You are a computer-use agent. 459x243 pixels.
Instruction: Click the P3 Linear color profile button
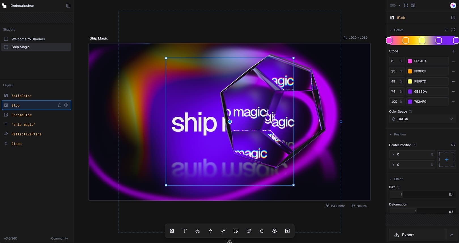click(x=335, y=206)
